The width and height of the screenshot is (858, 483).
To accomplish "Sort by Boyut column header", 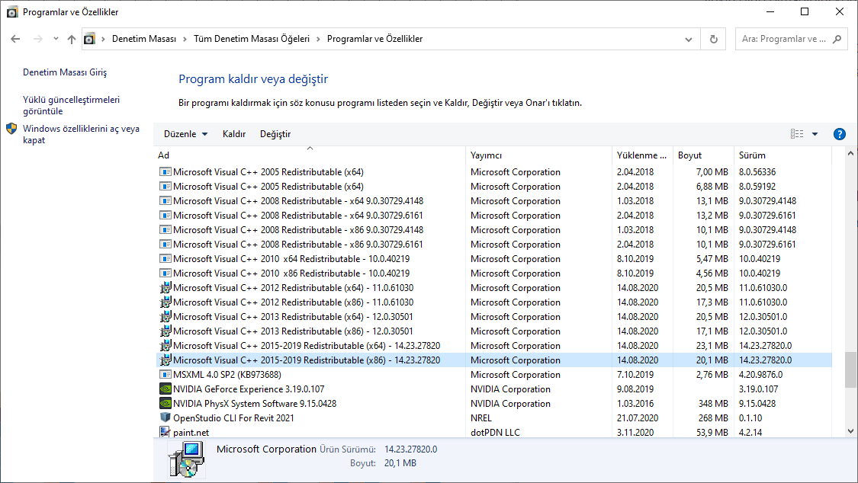I will point(703,155).
